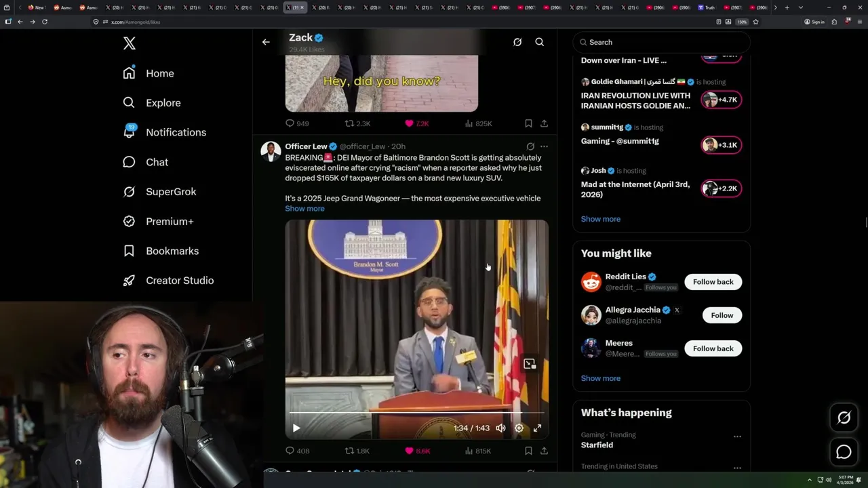The image size is (868, 488).
Task: Click search icon in Zack profile header
Action: click(x=540, y=42)
